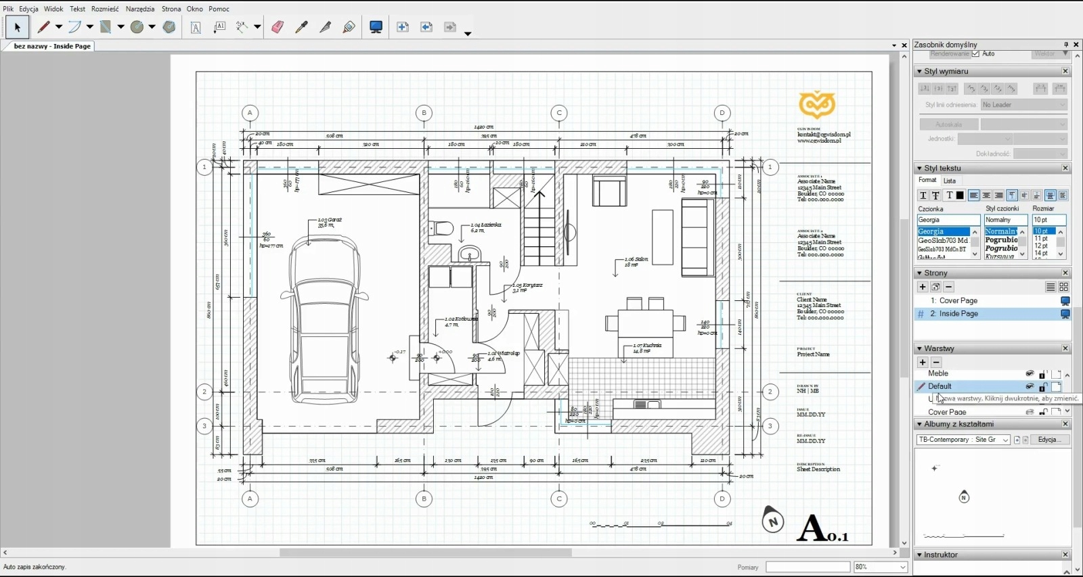Click the Join glue tool
The image size is (1083, 577).
pyautogui.click(x=349, y=27)
